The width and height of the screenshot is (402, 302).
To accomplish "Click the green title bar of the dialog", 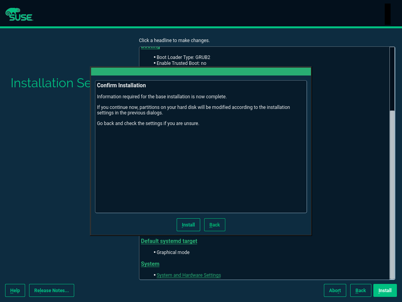I will pyautogui.click(x=201, y=72).
